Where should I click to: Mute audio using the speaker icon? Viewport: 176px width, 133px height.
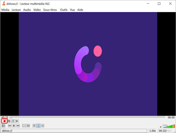pos(161,127)
